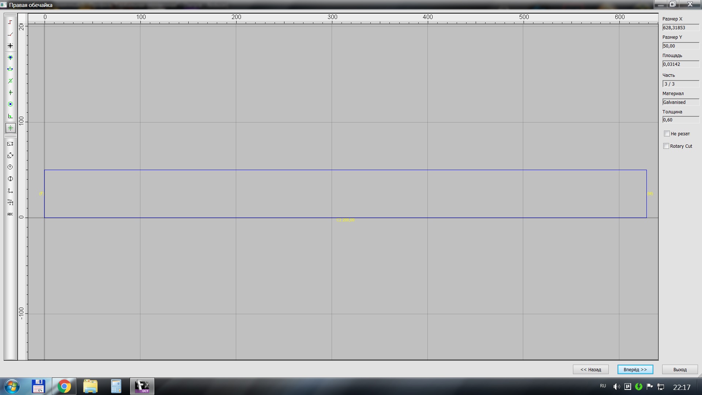The image size is (702, 395).
Task: Toggle the active green star snap button
Action: (x=10, y=128)
